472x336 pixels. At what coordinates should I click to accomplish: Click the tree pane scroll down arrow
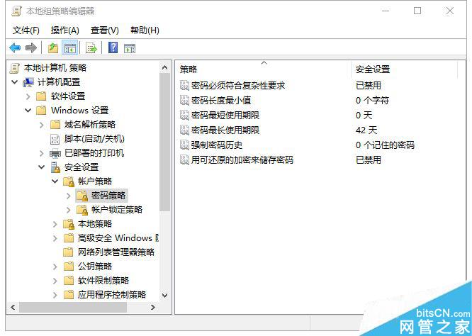pos(164,296)
